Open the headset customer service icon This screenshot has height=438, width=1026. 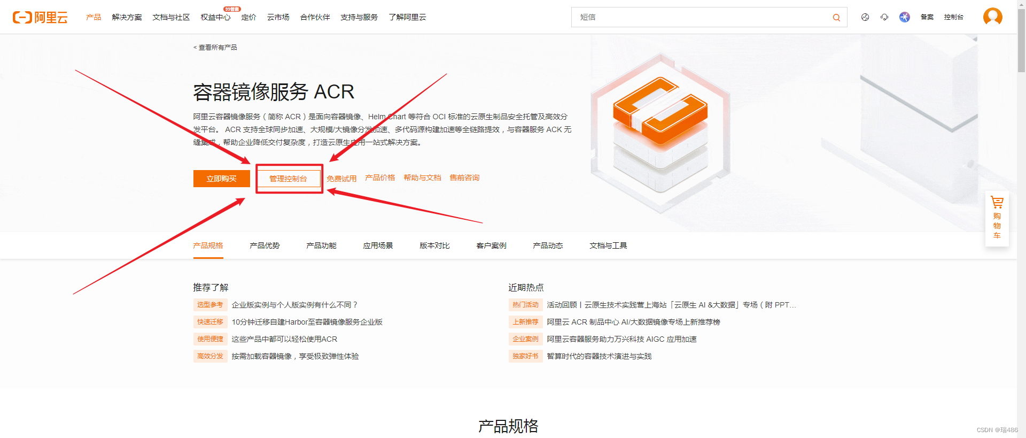884,17
